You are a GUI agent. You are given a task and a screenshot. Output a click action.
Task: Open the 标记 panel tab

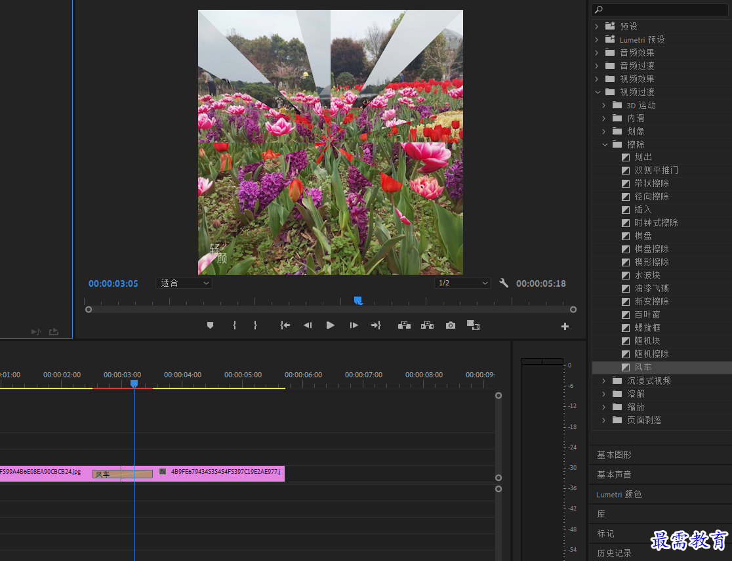605,533
